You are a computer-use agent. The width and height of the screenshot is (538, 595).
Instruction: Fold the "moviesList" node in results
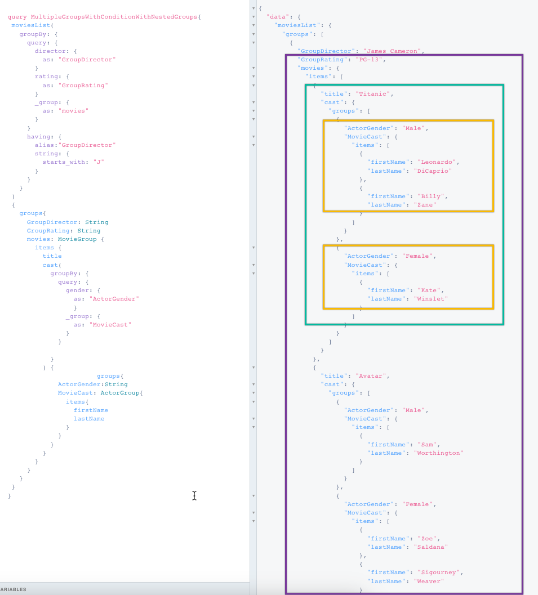click(254, 25)
